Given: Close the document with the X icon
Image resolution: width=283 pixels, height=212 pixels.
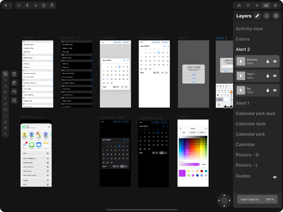Looking at the screenshot, I should (x=6, y=5).
